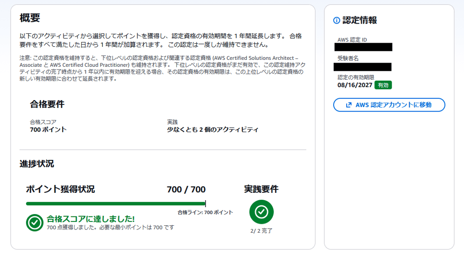Image resolution: width=464 pixels, height=260 pixels.
Task: Click the 合格ライン: 700 ポイント label
Action: coord(205,212)
